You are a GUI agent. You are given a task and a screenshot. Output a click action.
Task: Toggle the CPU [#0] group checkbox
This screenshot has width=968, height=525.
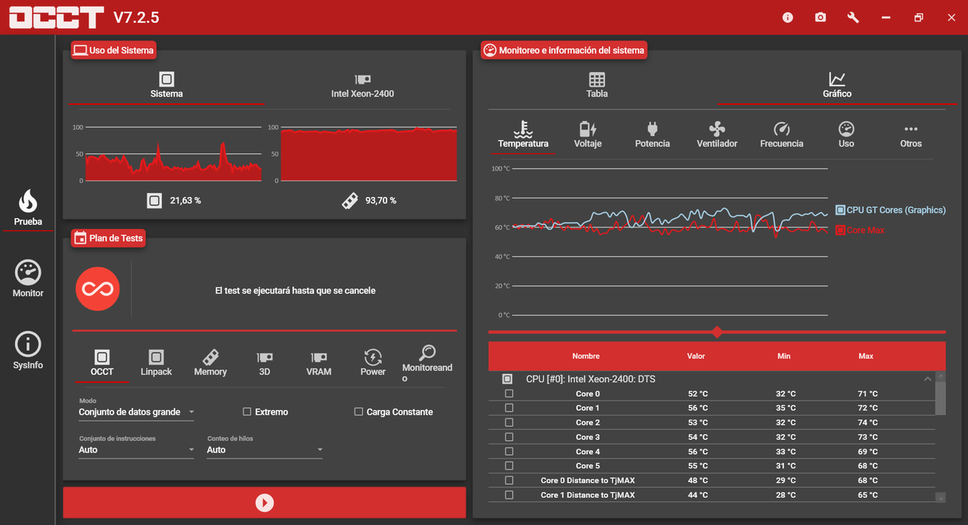point(507,379)
